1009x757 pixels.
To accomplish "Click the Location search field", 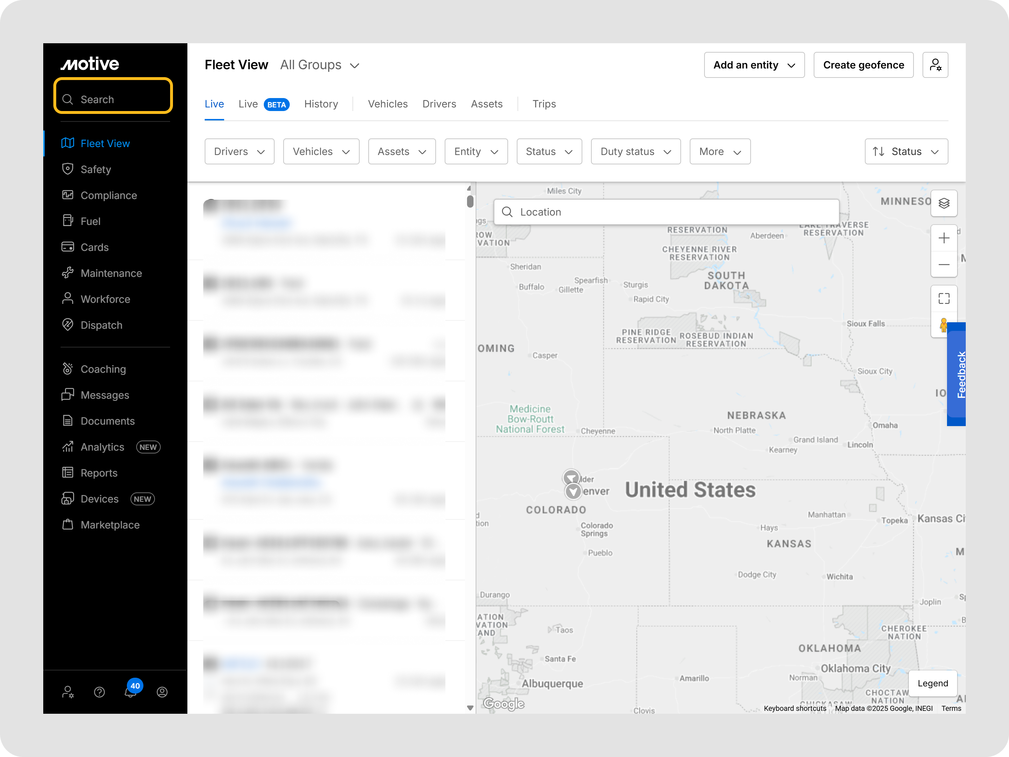I will (666, 212).
